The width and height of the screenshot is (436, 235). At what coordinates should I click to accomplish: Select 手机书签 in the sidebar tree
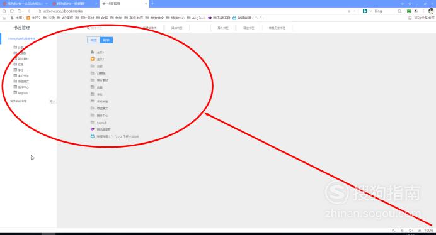[23, 76]
